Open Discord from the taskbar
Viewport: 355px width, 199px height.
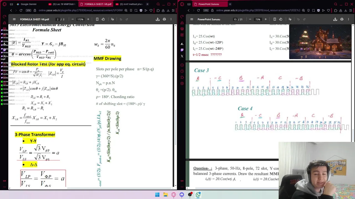point(182,195)
